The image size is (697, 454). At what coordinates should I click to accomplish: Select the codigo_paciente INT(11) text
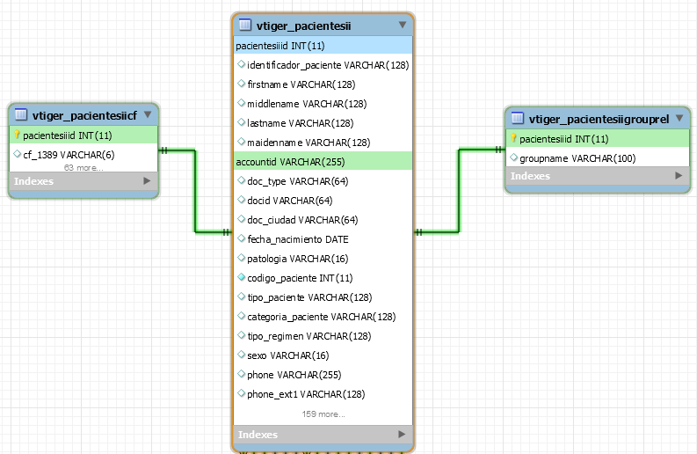tap(300, 278)
